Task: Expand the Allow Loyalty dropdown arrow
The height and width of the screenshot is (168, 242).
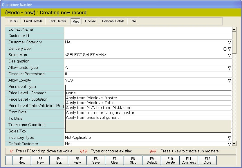Action: [x=229, y=80]
